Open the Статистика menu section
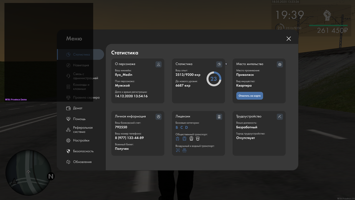355x200 pixels. point(80,54)
